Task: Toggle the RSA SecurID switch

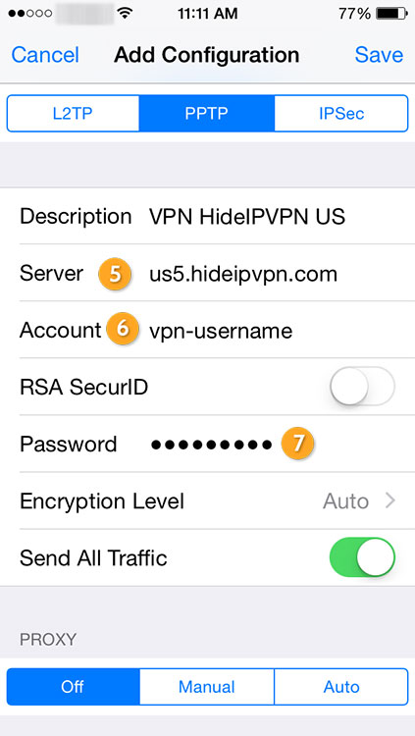Action: [x=362, y=387]
